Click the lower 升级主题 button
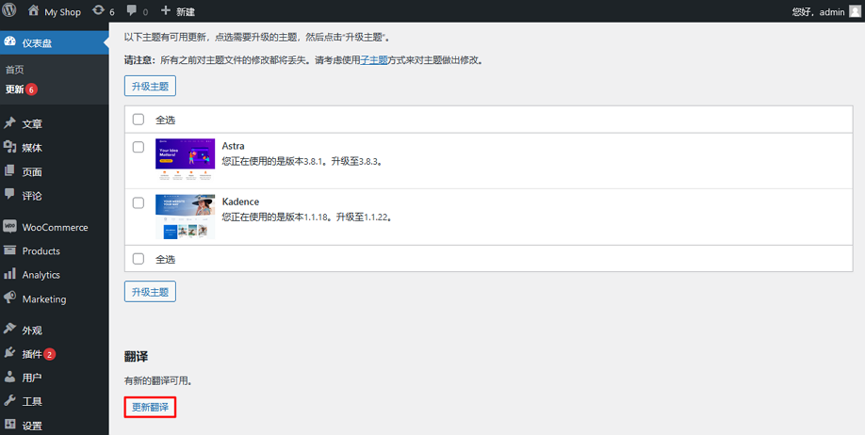 [150, 292]
